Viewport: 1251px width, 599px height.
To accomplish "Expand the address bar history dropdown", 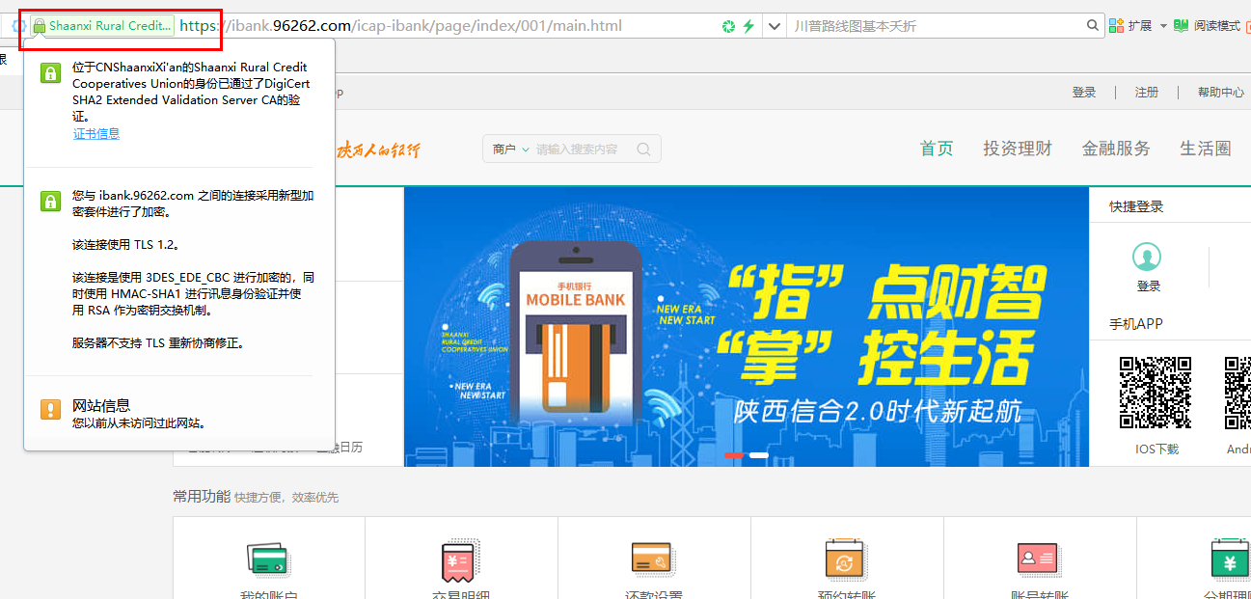I will 774,26.
